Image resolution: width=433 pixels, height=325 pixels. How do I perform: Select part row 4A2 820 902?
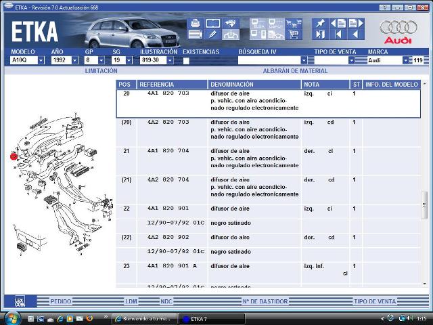269,241
